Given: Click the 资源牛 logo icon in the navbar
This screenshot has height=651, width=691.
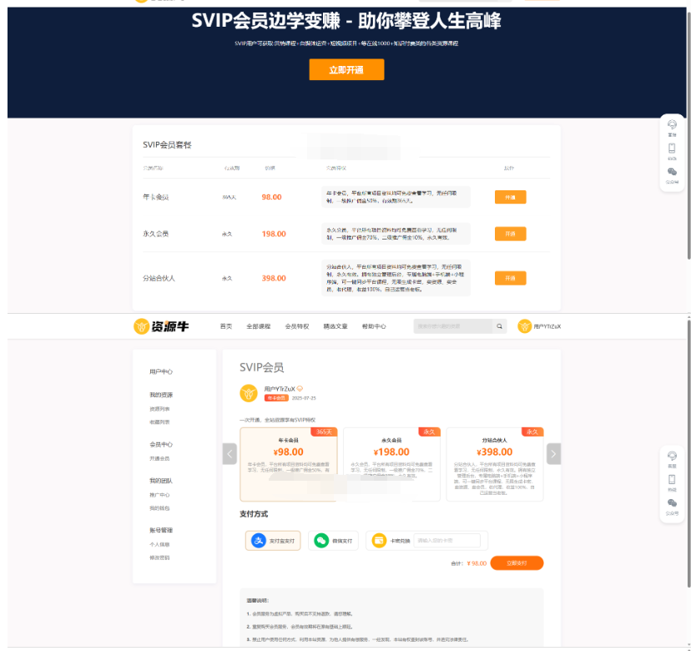Looking at the screenshot, I should point(139,325).
